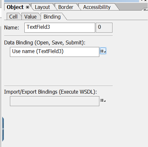The height and width of the screenshot is (147, 148).
Task: Open the Data Binding flyout menu icon
Action: (103, 51)
